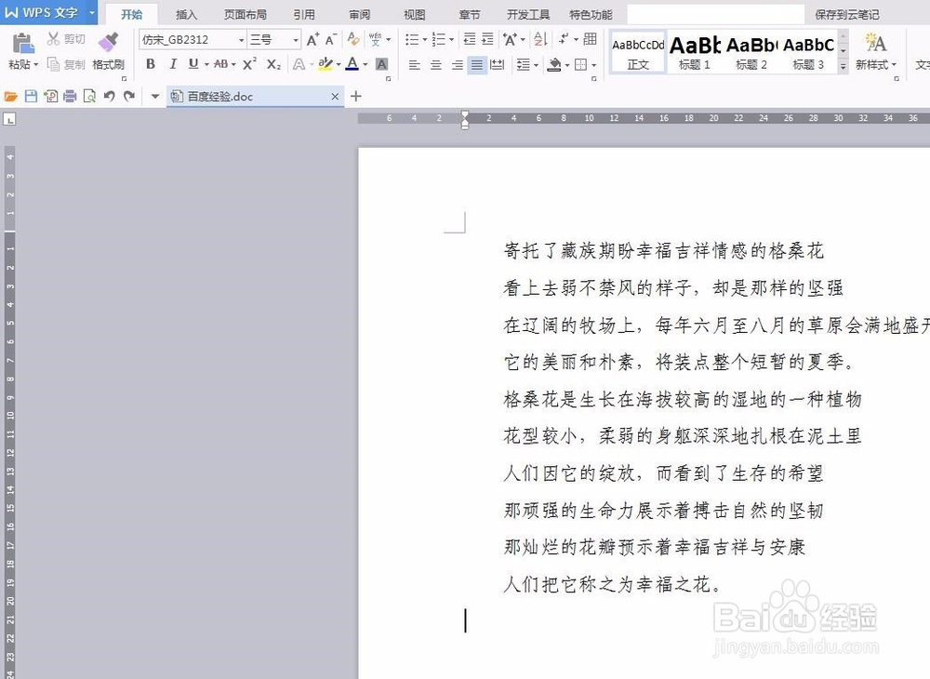Apply paragraph shading paint bucket color
The width and height of the screenshot is (930, 679).
(554, 64)
